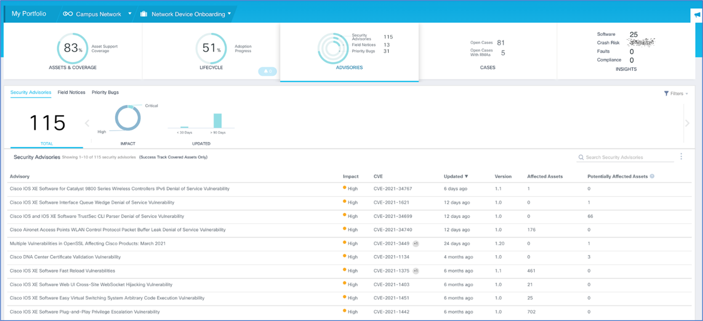Click the bell badge in the Lifecycle tile

tap(267, 72)
